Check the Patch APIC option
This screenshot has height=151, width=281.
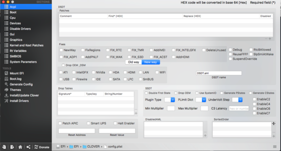coord(60,123)
